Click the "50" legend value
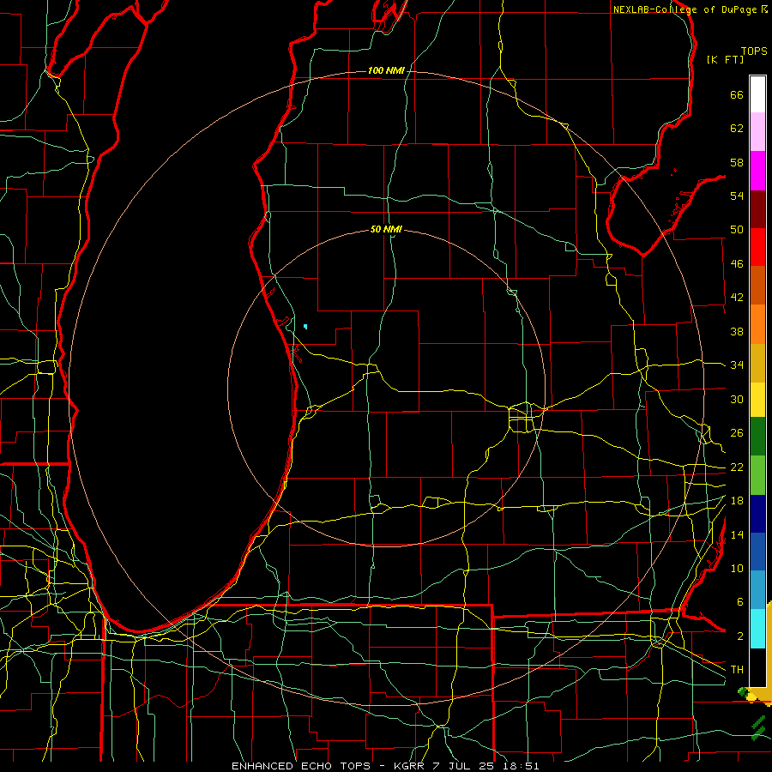The height and width of the screenshot is (772, 772). (x=737, y=230)
